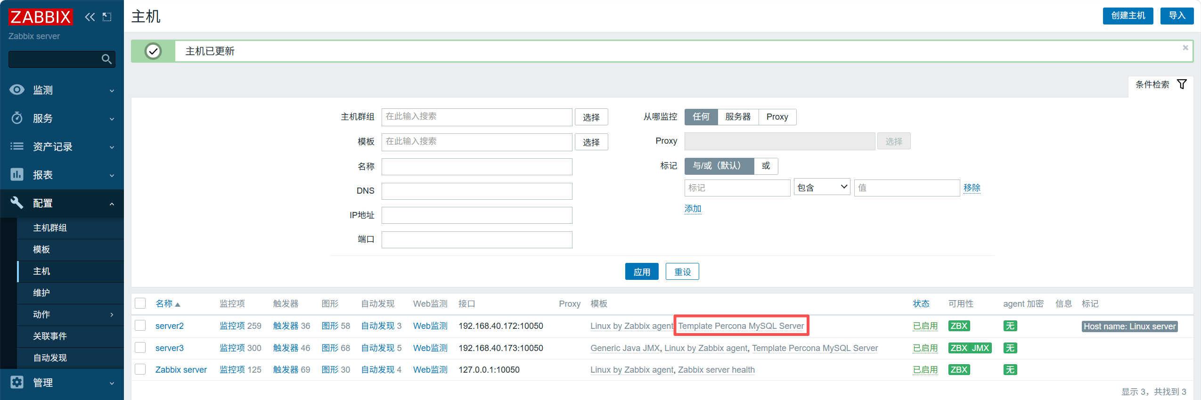Click the IP地址 filter input field
The image size is (1201, 400).
[477, 215]
